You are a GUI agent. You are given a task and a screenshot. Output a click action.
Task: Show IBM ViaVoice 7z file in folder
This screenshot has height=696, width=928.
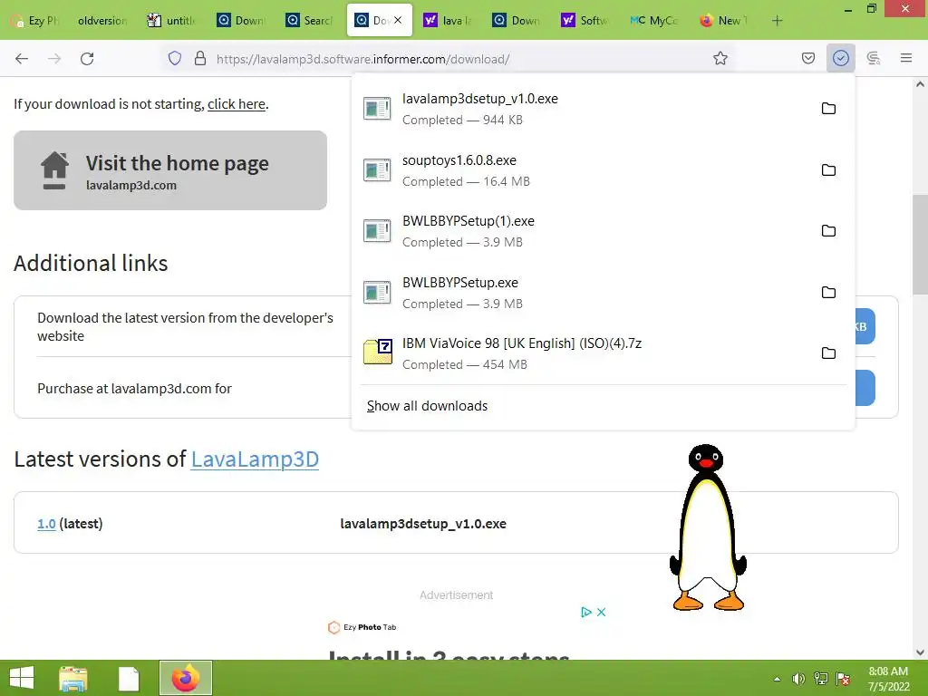[x=828, y=353]
